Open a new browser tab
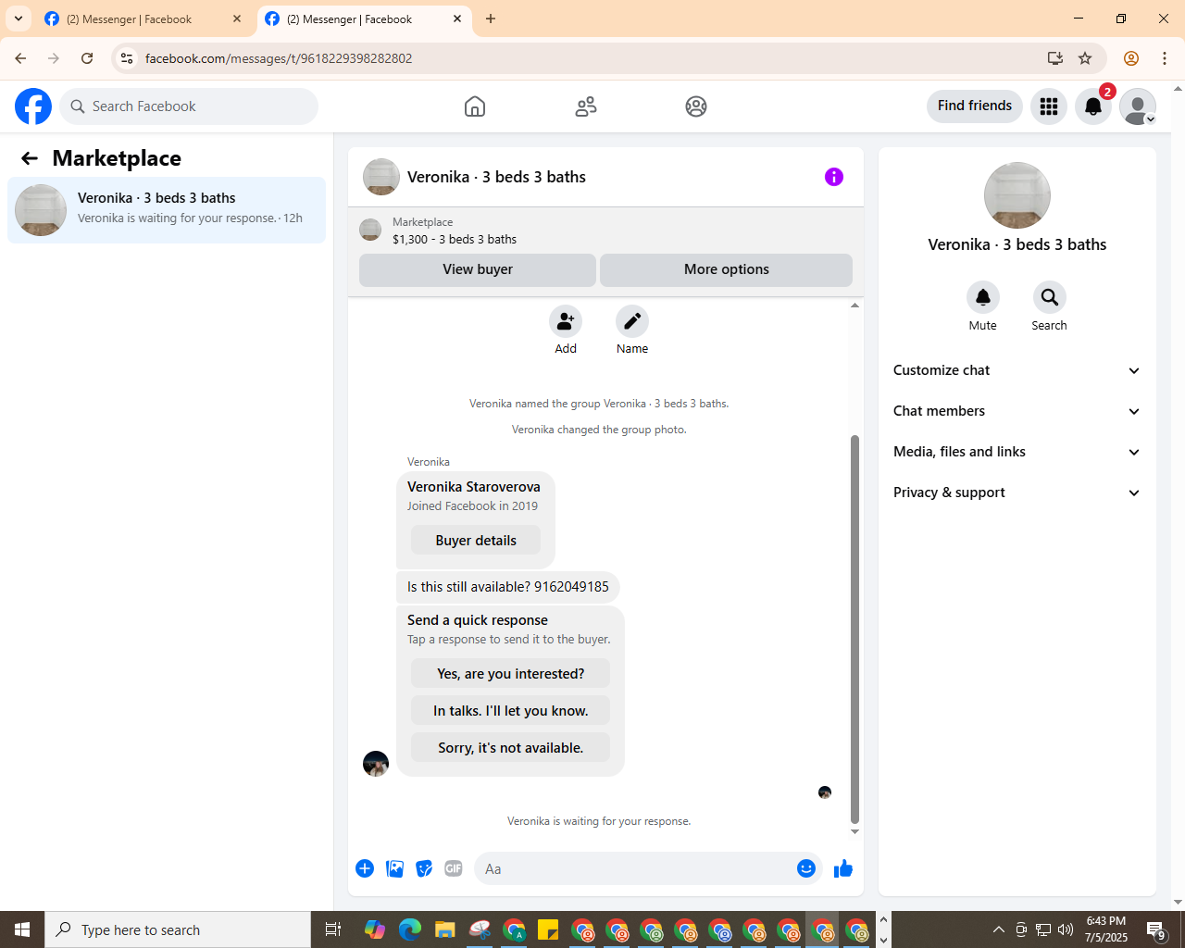 (491, 19)
